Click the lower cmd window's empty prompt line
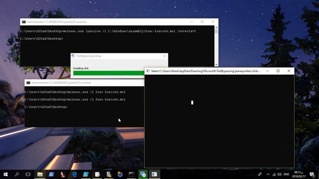Image resolution: width=319 pixels, height=179 pixels. [x=46, y=107]
